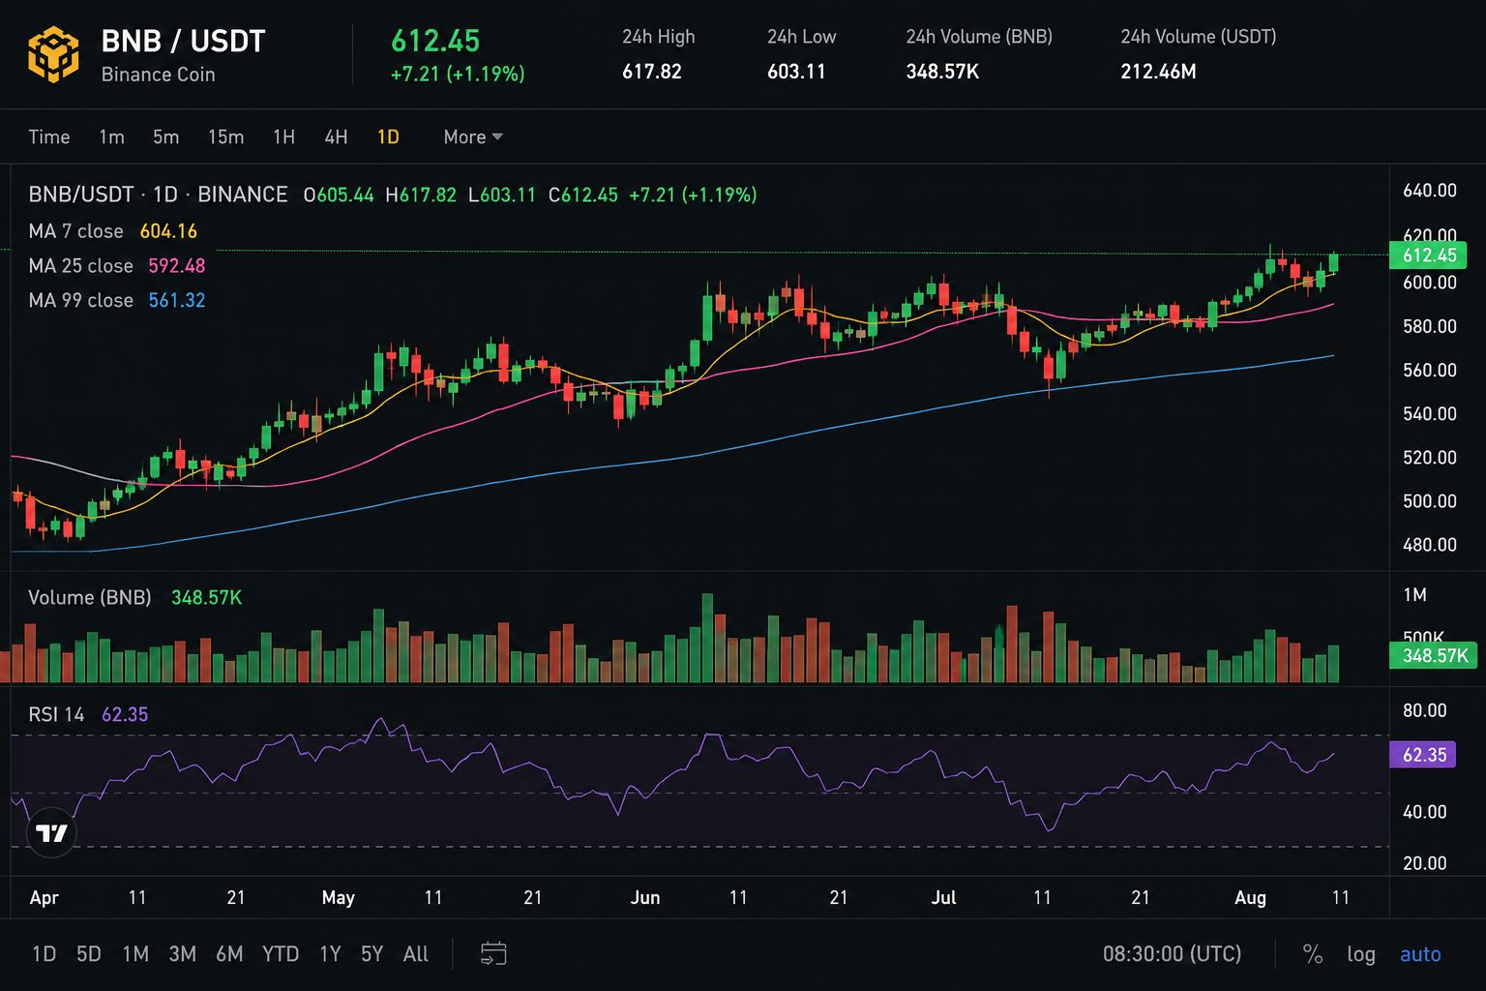The width and height of the screenshot is (1486, 991).
Task: Open the 08:30:00 (UTC) timezone selector
Action: click(1172, 954)
